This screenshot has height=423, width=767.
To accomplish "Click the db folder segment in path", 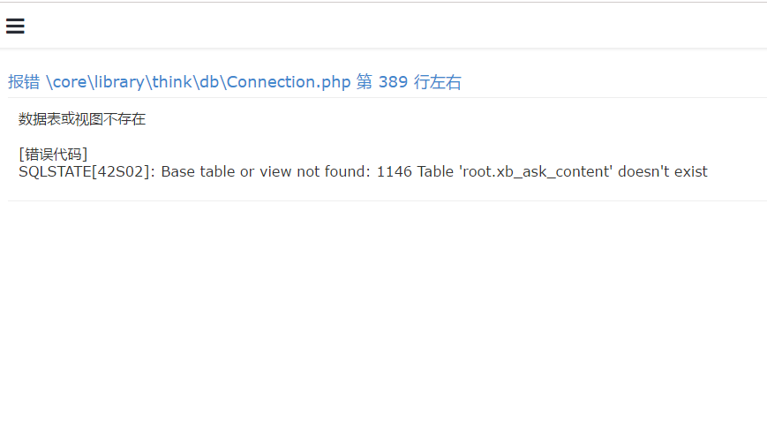I will click(x=209, y=82).
